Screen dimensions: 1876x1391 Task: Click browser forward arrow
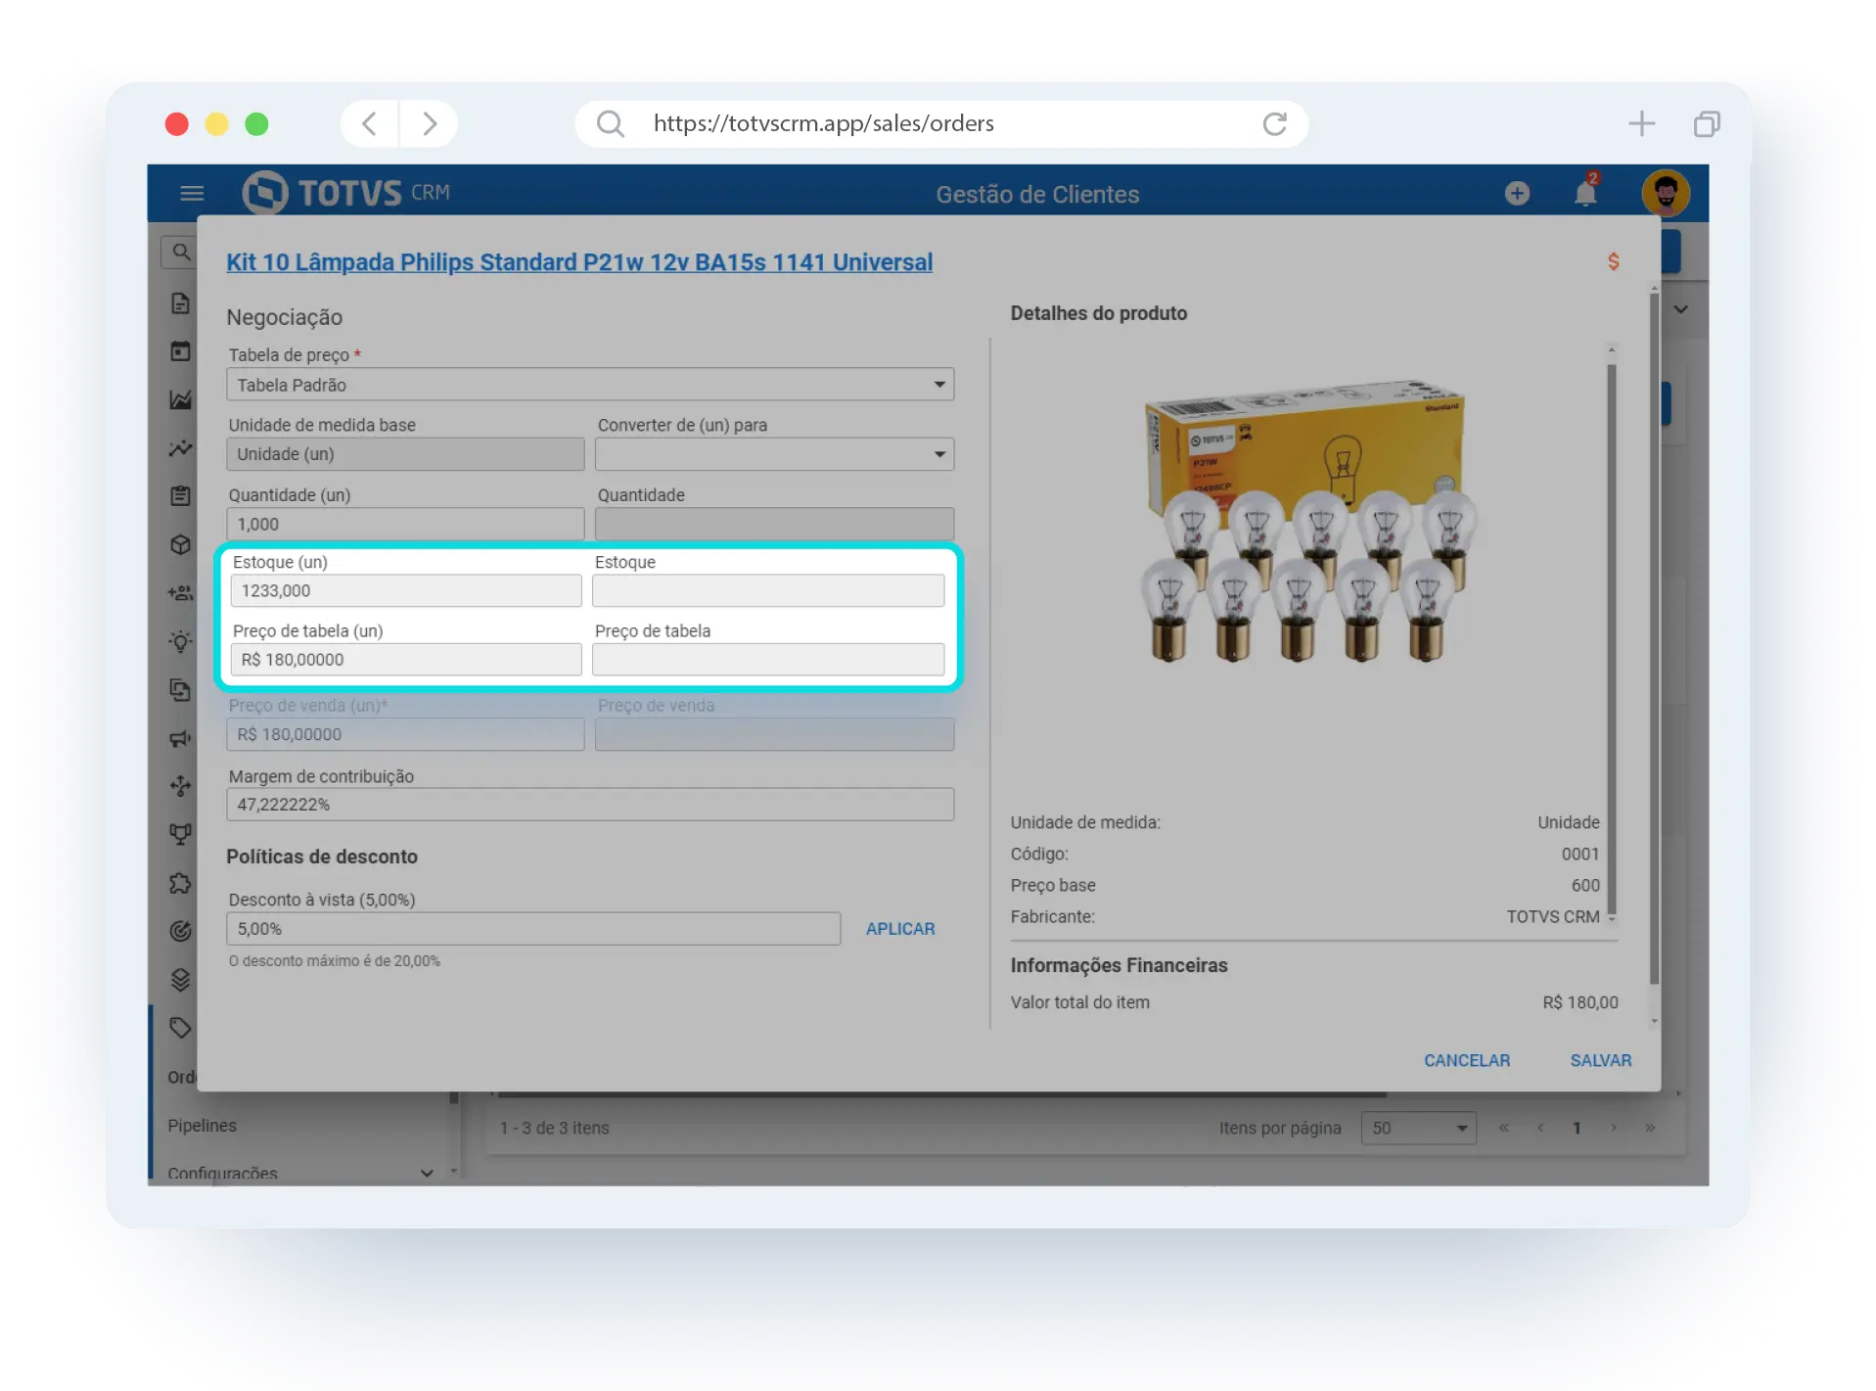click(429, 123)
